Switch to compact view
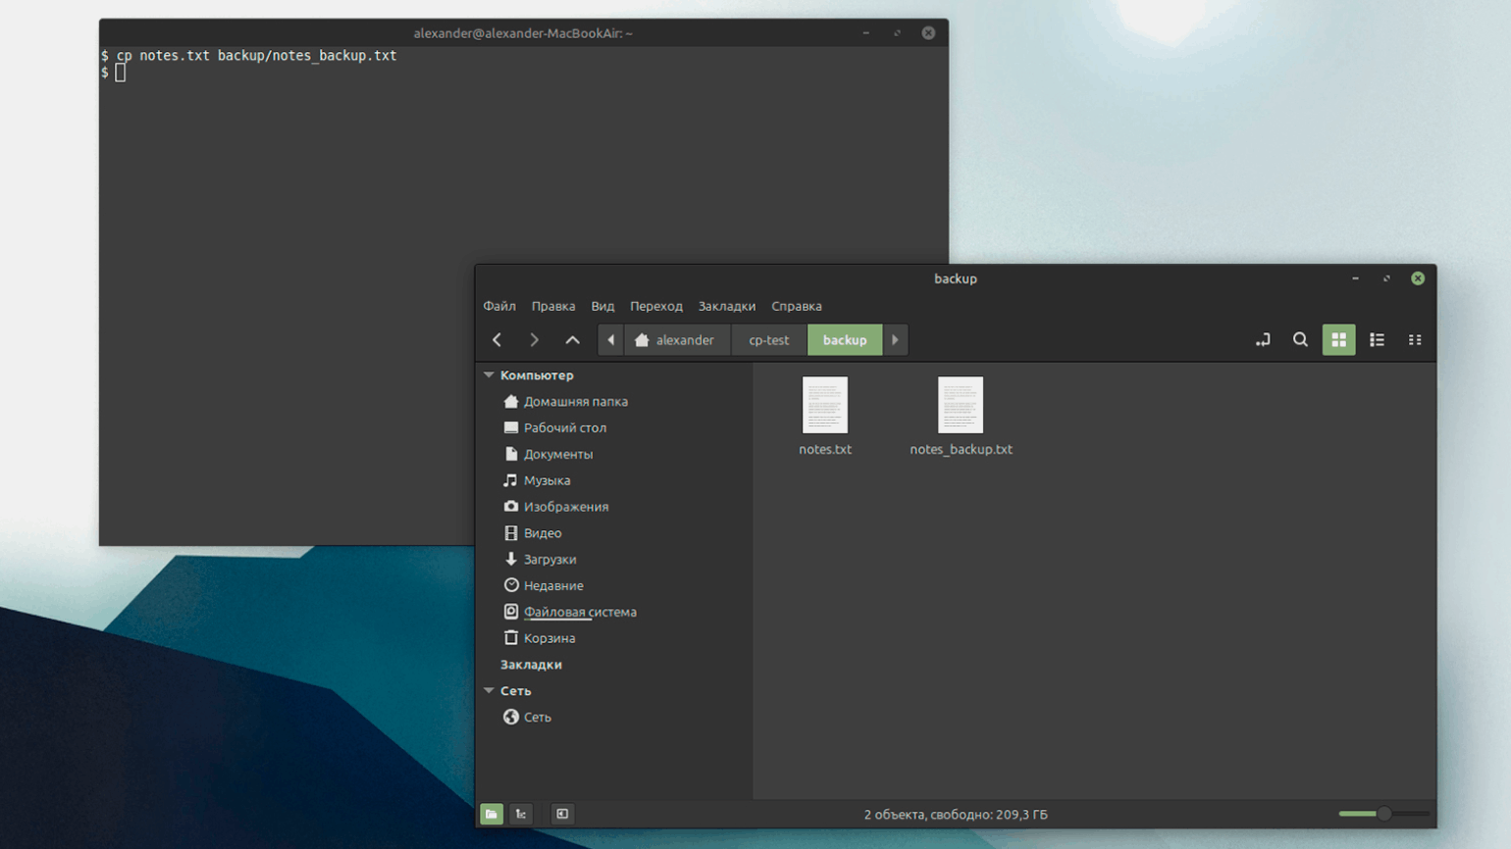The image size is (1511, 849). [x=1415, y=340]
